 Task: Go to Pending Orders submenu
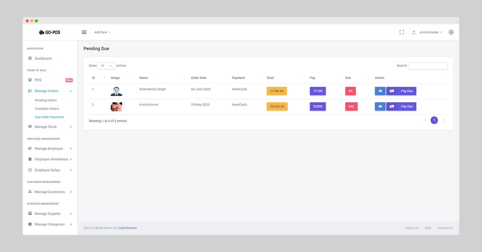pyautogui.click(x=46, y=100)
